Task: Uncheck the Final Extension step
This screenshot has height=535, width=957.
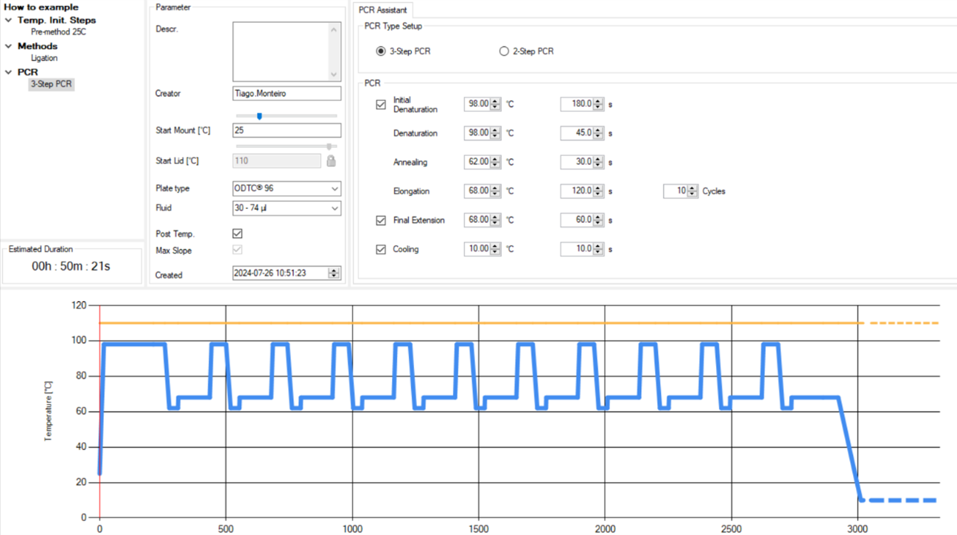Action: [x=381, y=220]
